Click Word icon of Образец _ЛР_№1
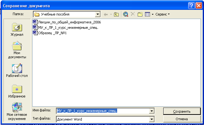Screen dimensions: 204x125 pos(35,33)
